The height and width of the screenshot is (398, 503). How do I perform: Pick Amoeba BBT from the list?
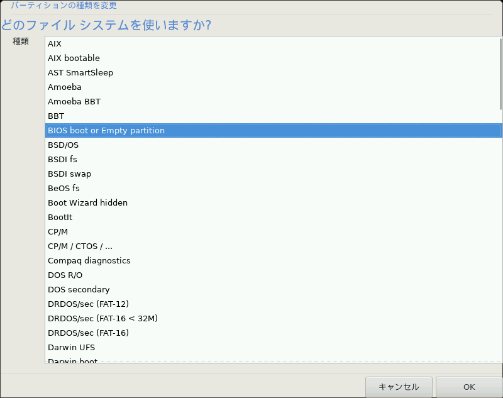tap(274, 101)
